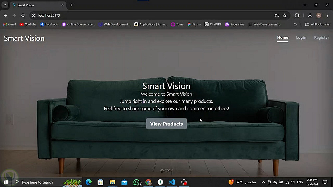The height and width of the screenshot is (187, 333).
Task: Close the Smart Vision tab
Action: click(62, 5)
